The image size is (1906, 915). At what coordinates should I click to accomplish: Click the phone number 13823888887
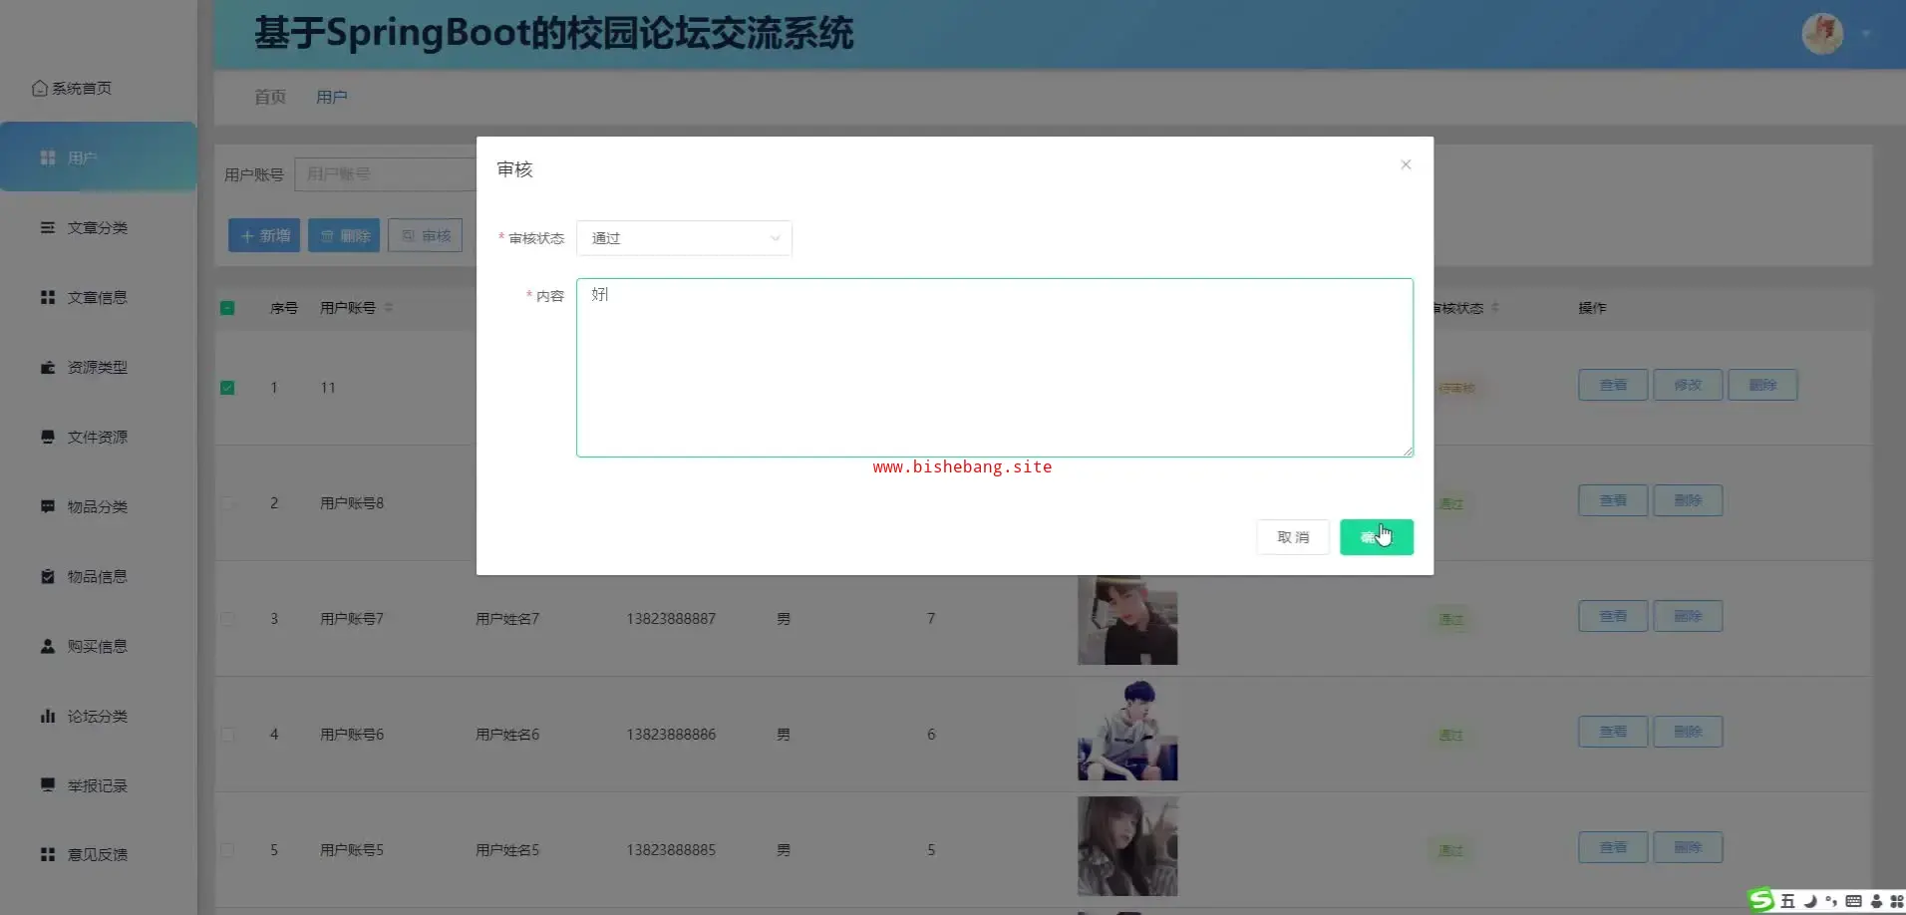pyautogui.click(x=671, y=619)
